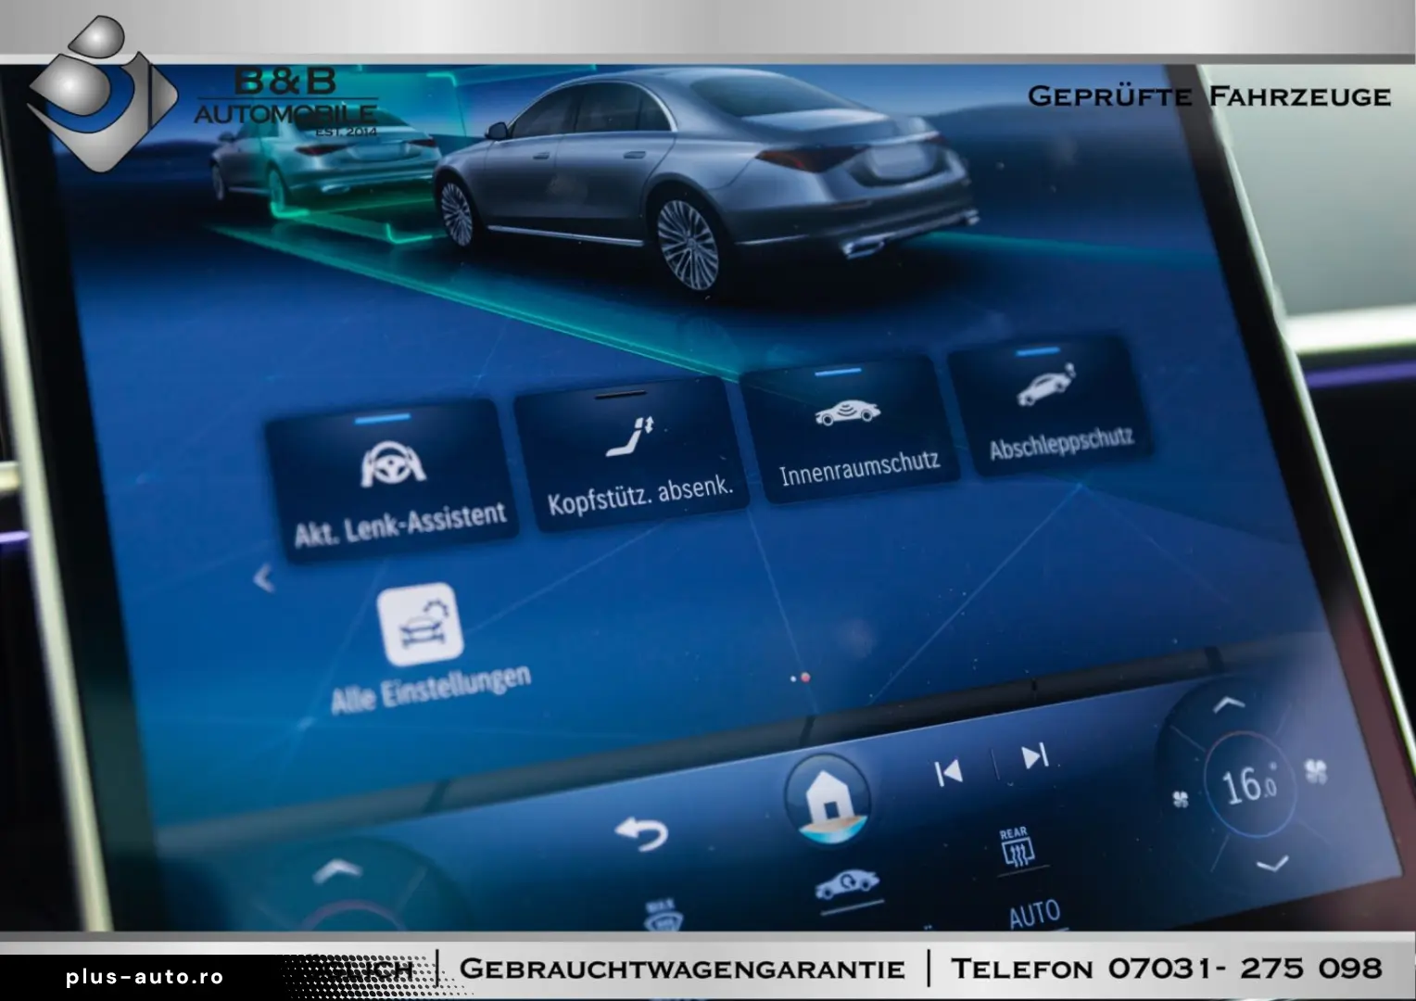Open Alle Einstellungen settings icon
This screenshot has width=1416, height=1001.
pyautogui.click(x=422, y=623)
